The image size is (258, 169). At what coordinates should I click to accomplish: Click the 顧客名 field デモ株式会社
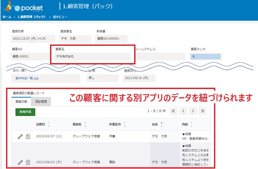point(92,57)
